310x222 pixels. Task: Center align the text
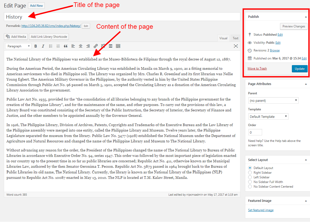(x=81, y=46)
